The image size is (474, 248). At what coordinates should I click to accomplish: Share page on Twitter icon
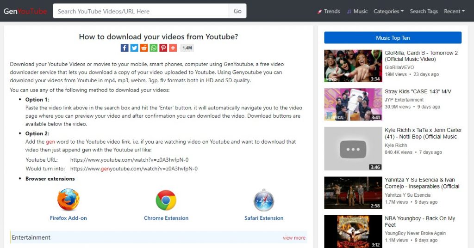[x=134, y=48]
